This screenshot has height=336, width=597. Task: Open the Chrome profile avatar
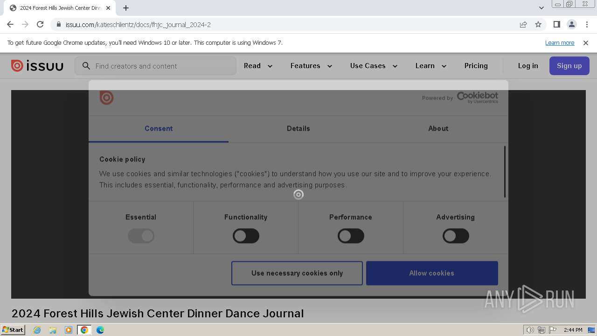click(x=571, y=24)
